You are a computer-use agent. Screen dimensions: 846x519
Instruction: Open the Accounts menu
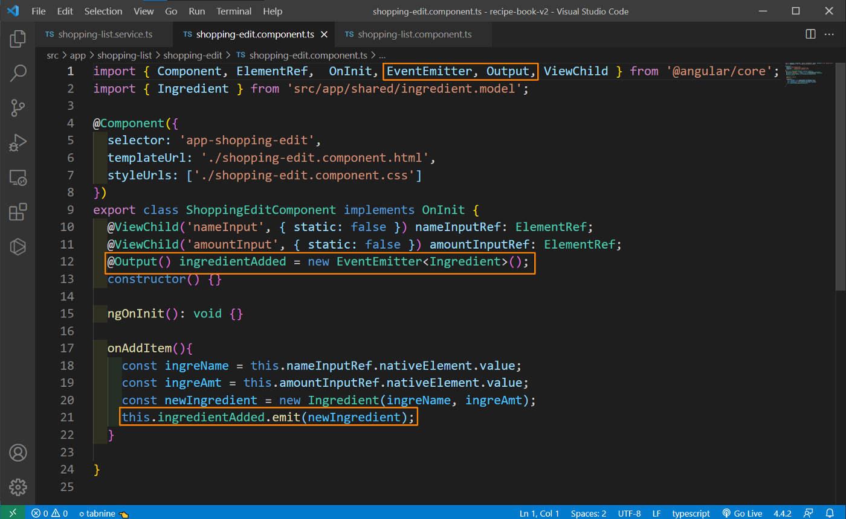18,452
